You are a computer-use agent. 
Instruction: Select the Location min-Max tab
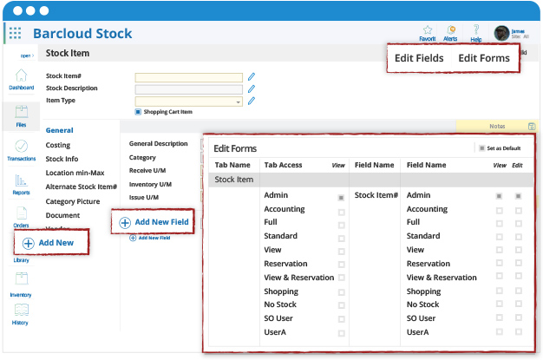point(75,173)
